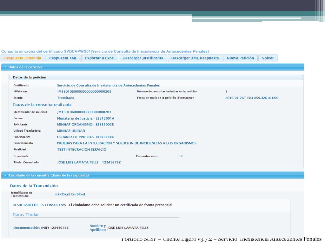Select Identificador de solicitud value
325x243 pixels.
(84, 112)
